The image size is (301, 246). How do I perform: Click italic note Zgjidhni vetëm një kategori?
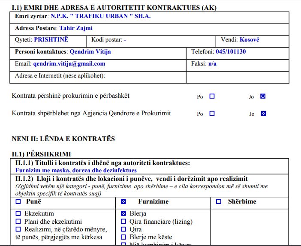point(141,190)
